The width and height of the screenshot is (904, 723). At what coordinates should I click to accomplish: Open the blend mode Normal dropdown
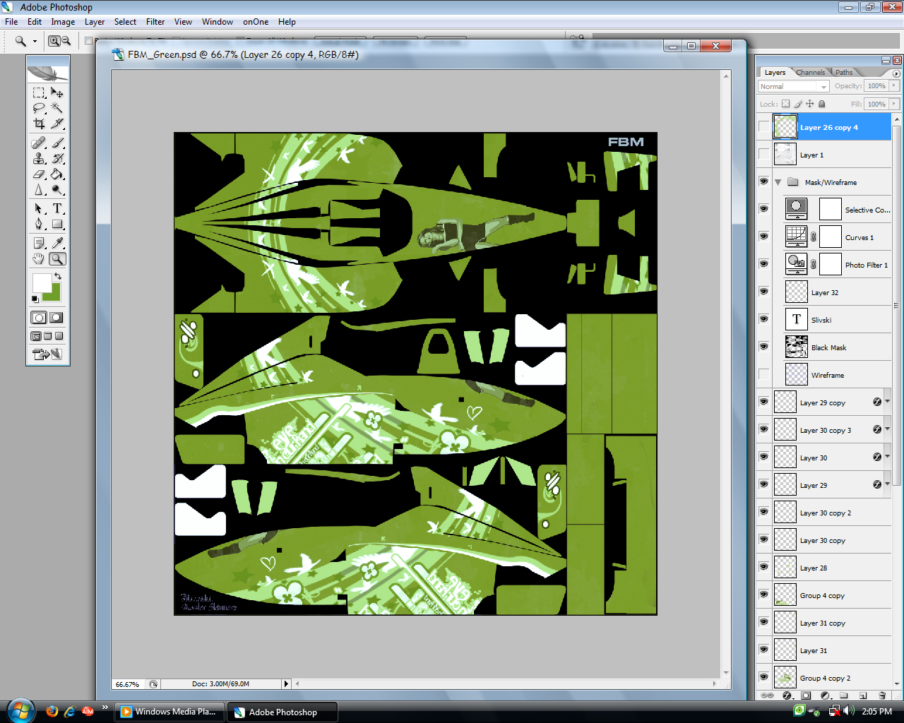tap(793, 86)
